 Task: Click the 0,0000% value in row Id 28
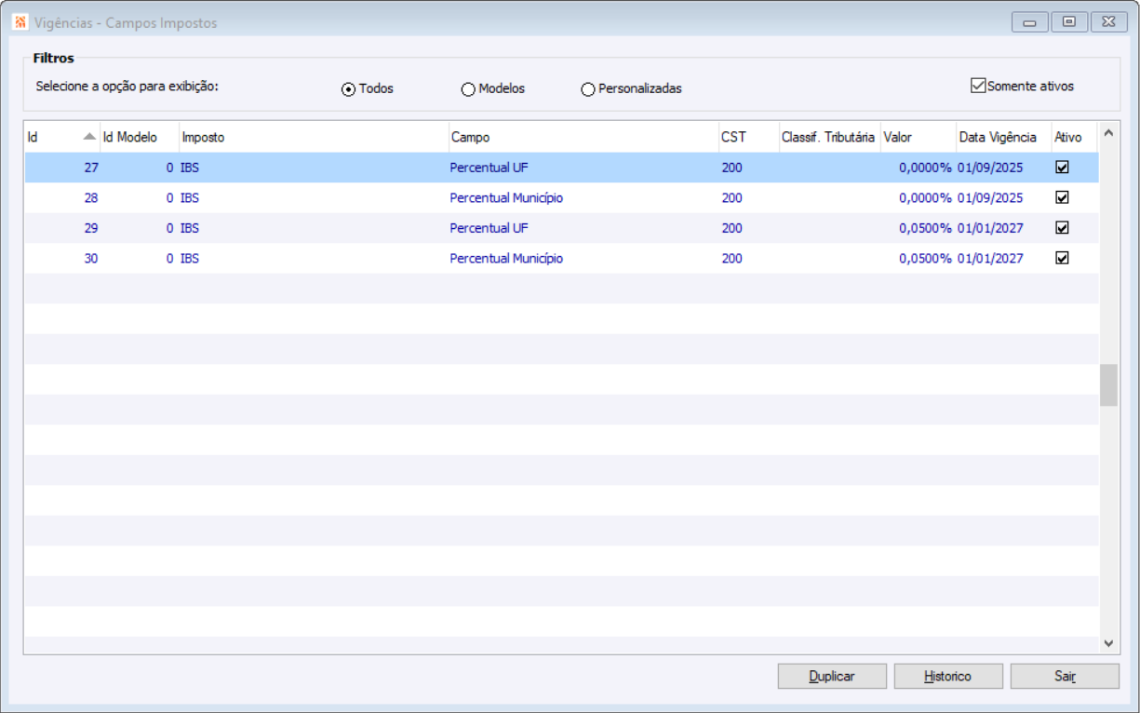tap(925, 197)
